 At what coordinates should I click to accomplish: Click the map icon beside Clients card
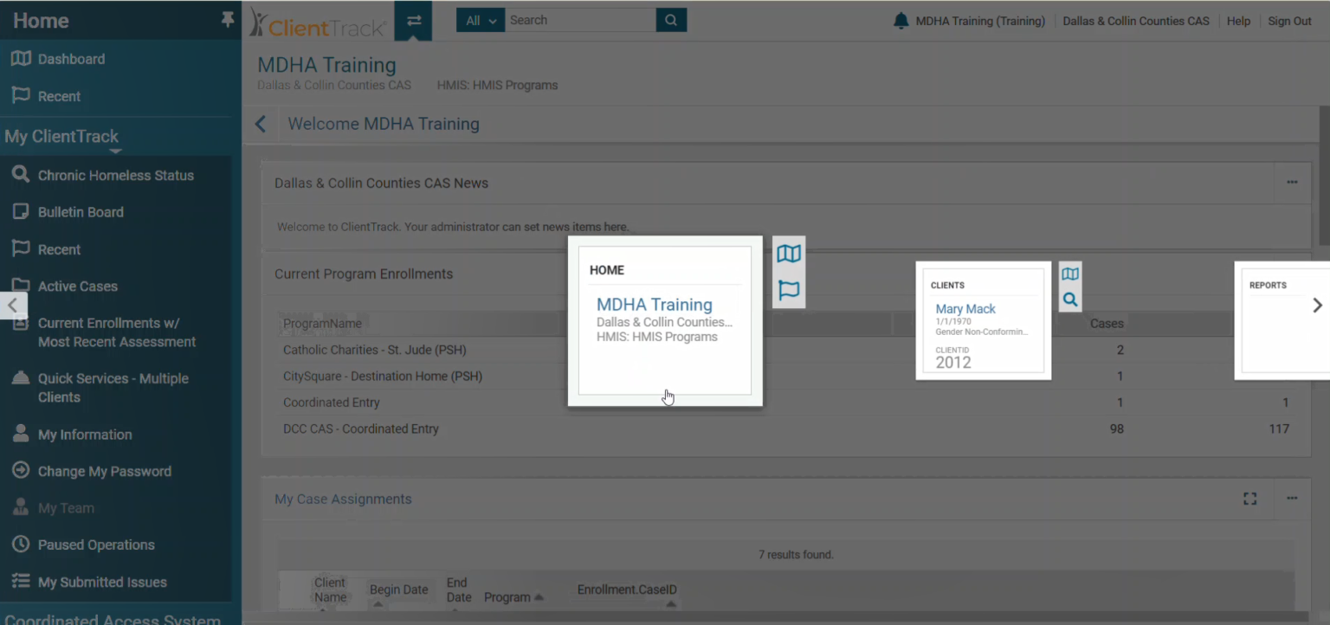[1070, 274]
